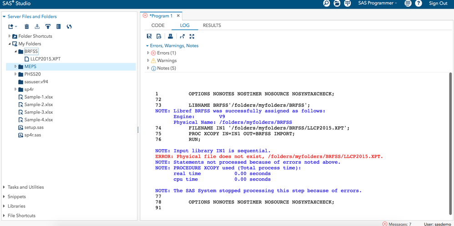Click the FILENAME IN1 line in the log
The height and width of the screenshot is (226, 454).
(269, 128)
